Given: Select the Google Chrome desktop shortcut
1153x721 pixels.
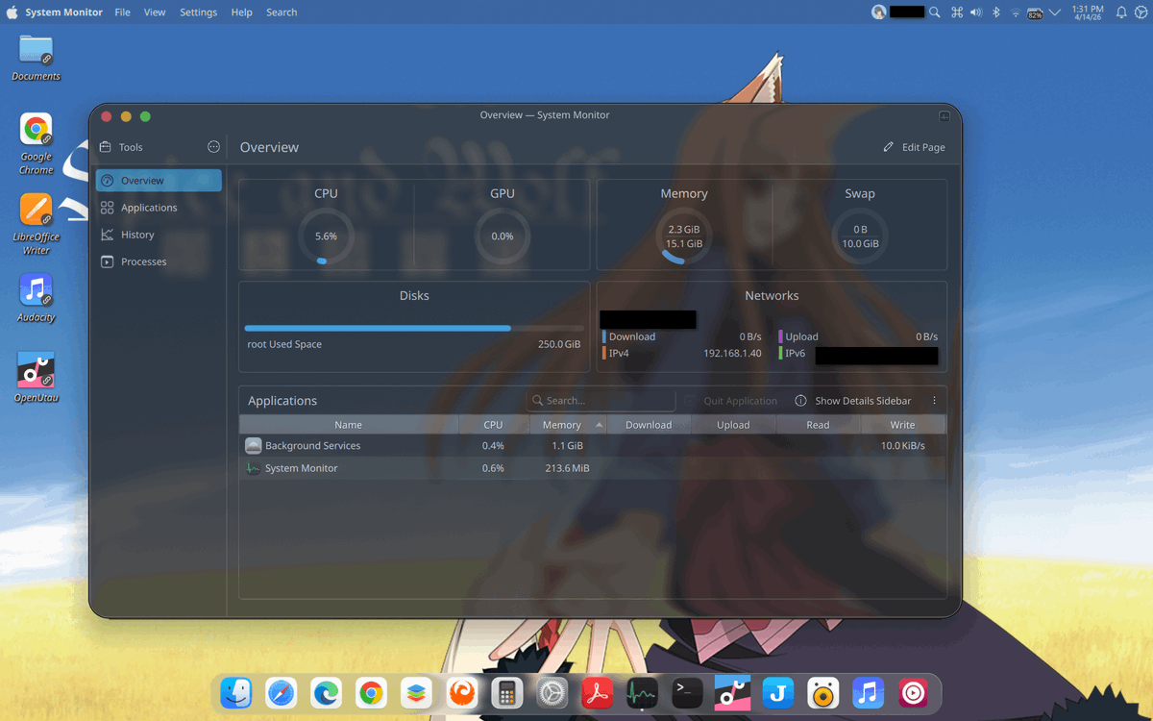Looking at the screenshot, I should point(37,144).
